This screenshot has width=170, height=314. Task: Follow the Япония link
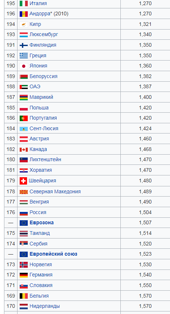[x=38, y=66]
